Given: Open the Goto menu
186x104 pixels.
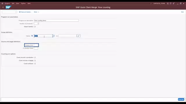Looking at the screenshot, I should click(18, 3).
